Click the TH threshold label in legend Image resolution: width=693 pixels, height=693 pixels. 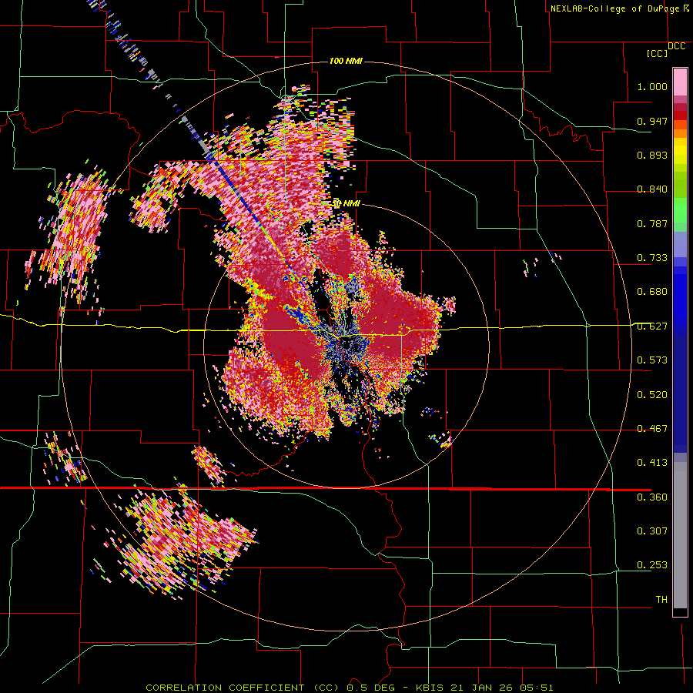(x=661, y=600)
